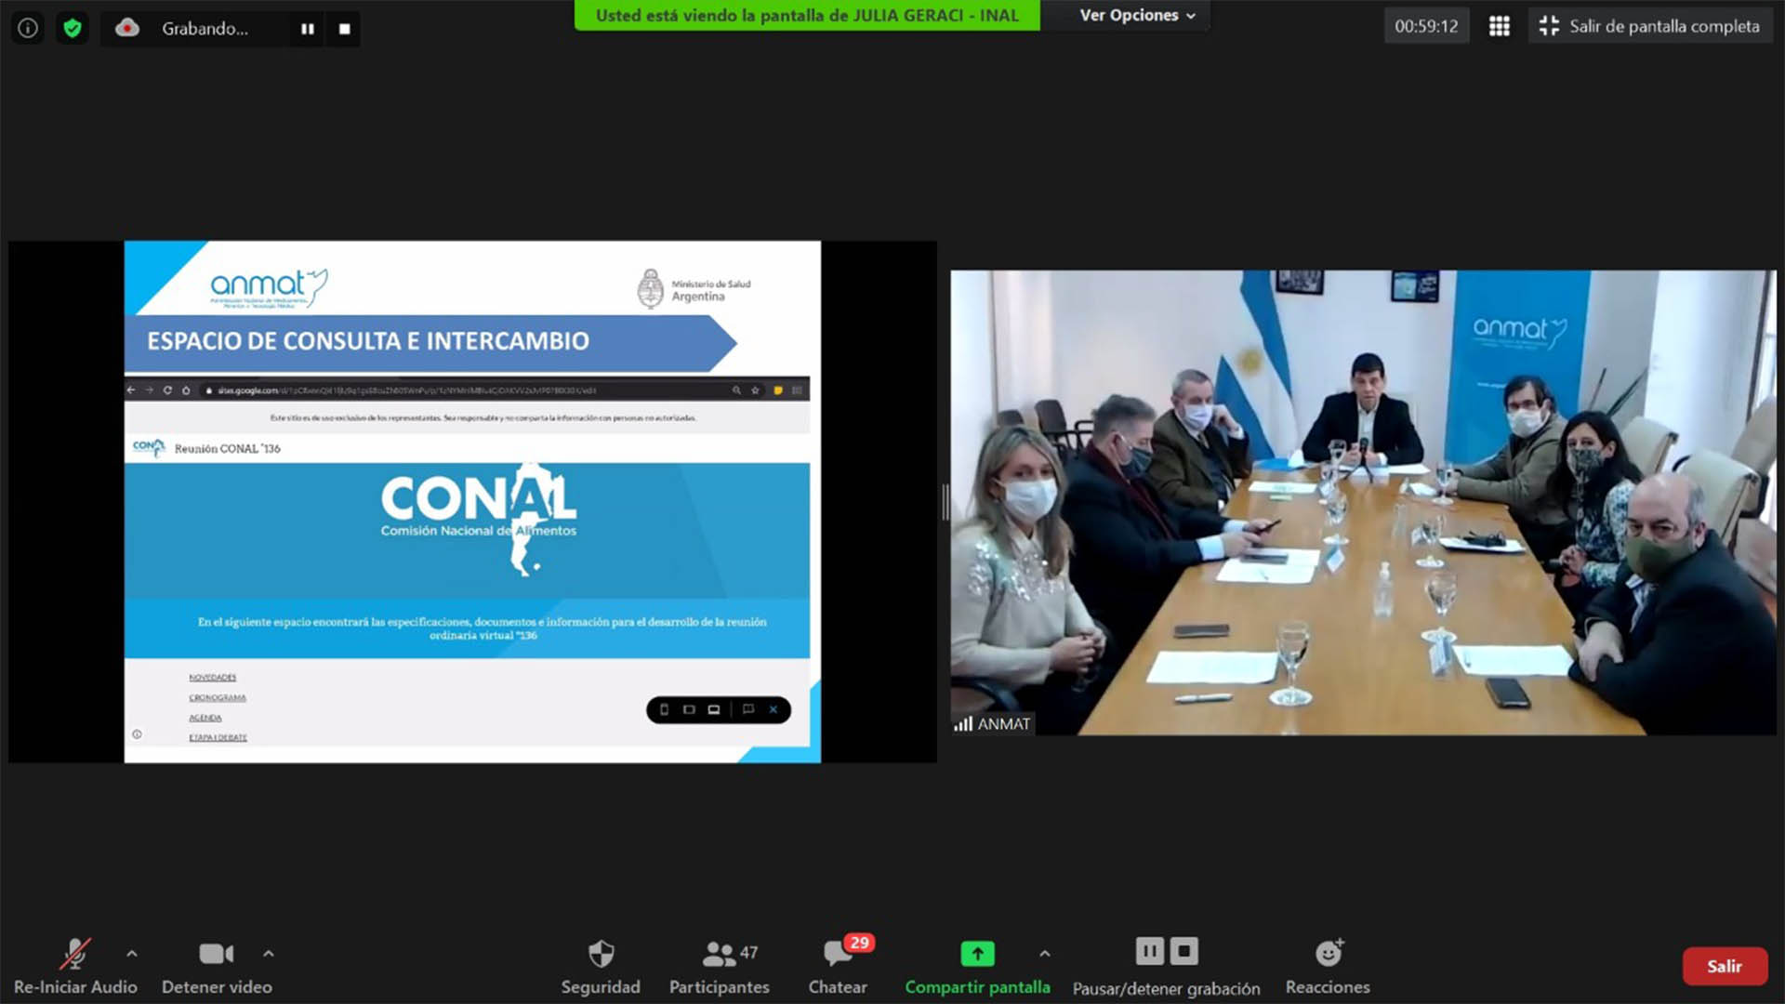
Task: Click the red Salir button
Action: 1725,966
